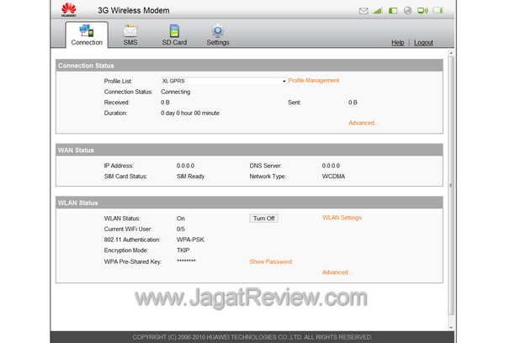Open Profile Management link
This screenshot has width=505, height=343.
click(314, 81)
